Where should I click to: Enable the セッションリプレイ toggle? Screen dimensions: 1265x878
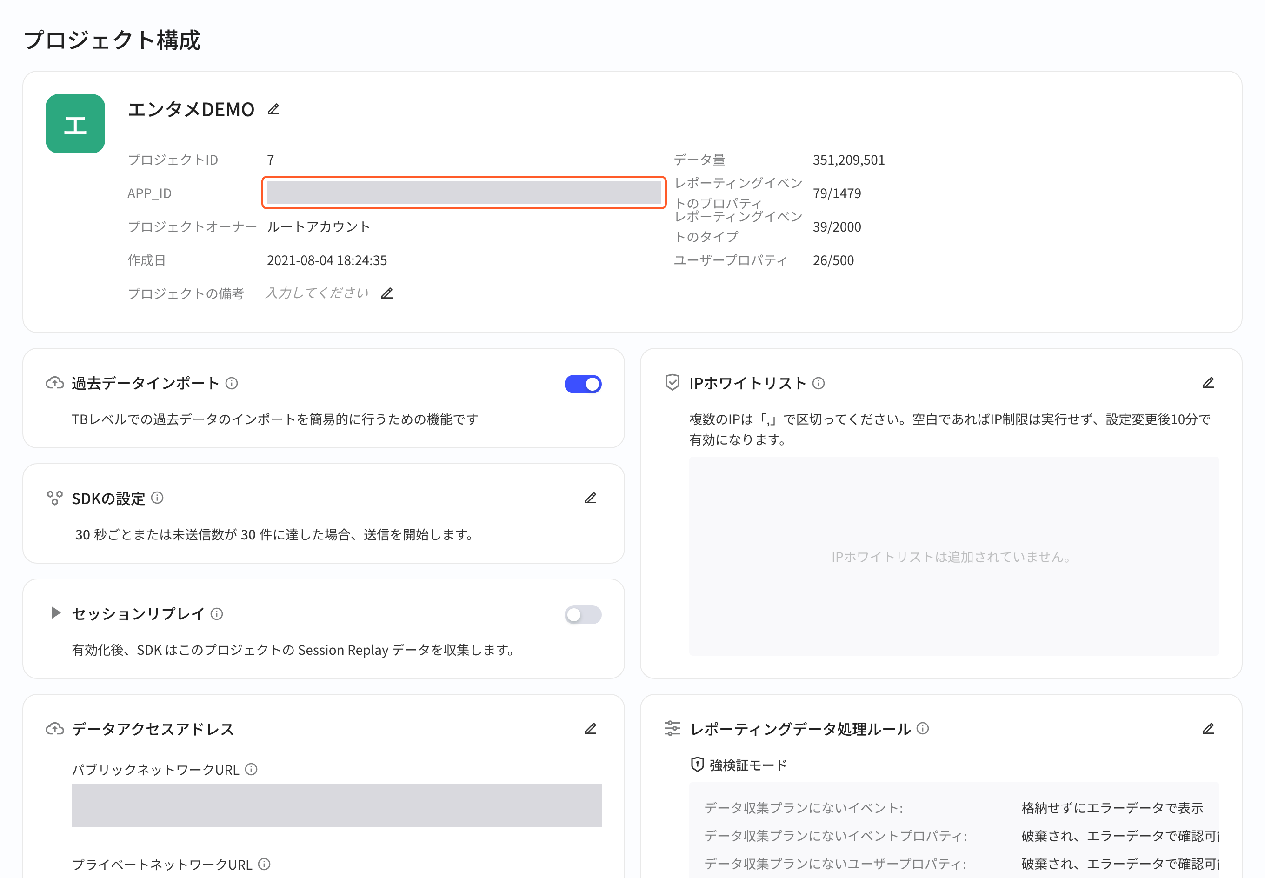pyautogui.click(x=583, y=614)
